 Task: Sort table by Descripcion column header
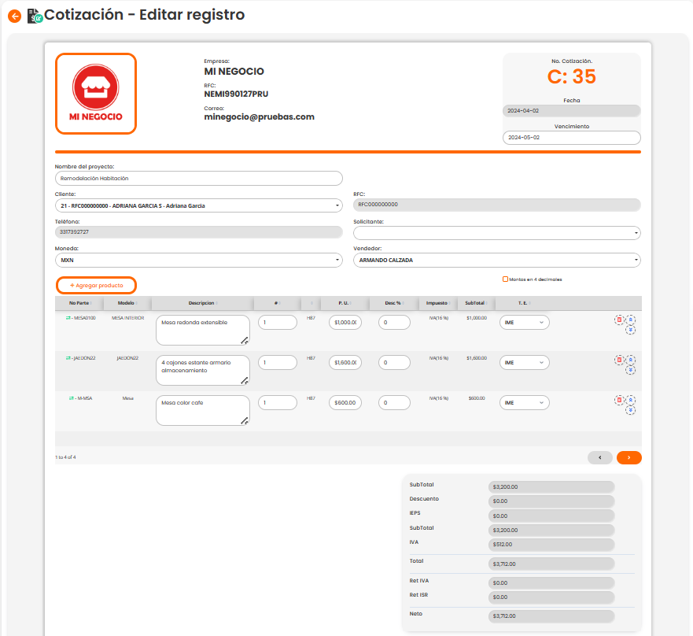(202, 303)
